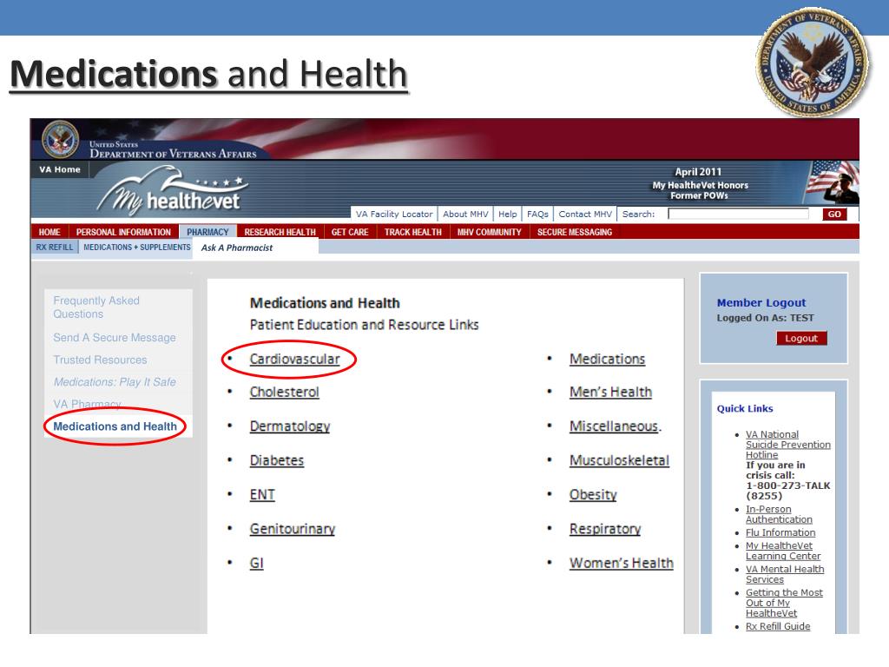This screenshot has width=889, height=667.
Task: Open Flu Information quick link
Action: tap(780, 532)
